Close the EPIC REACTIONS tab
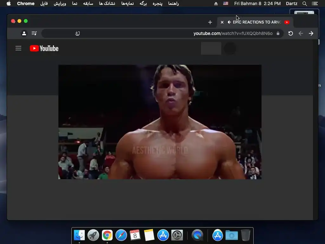Viewport: 325px width, 244px height. [x=222, y=22]
